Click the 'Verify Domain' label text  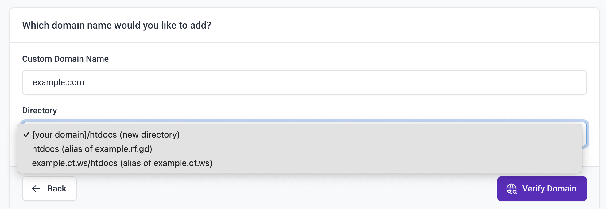[x=549, y=189]
